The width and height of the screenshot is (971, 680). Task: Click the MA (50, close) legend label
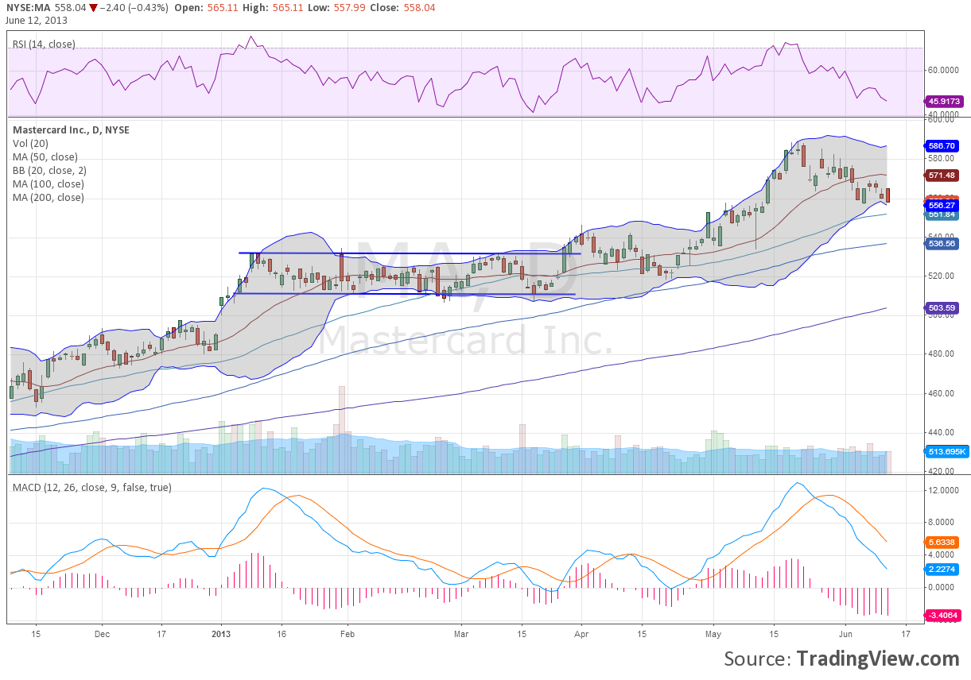[x=45, y=156]
